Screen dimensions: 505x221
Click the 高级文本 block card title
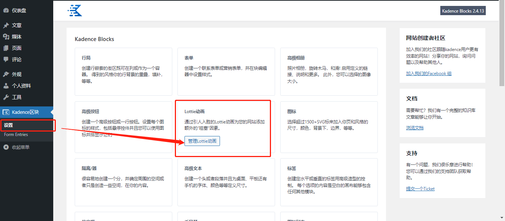click(193, 168)
